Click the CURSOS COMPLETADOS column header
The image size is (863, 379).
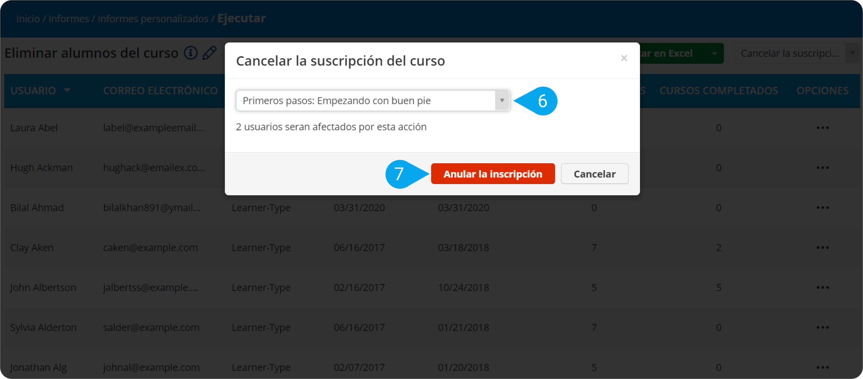(719, 91)
